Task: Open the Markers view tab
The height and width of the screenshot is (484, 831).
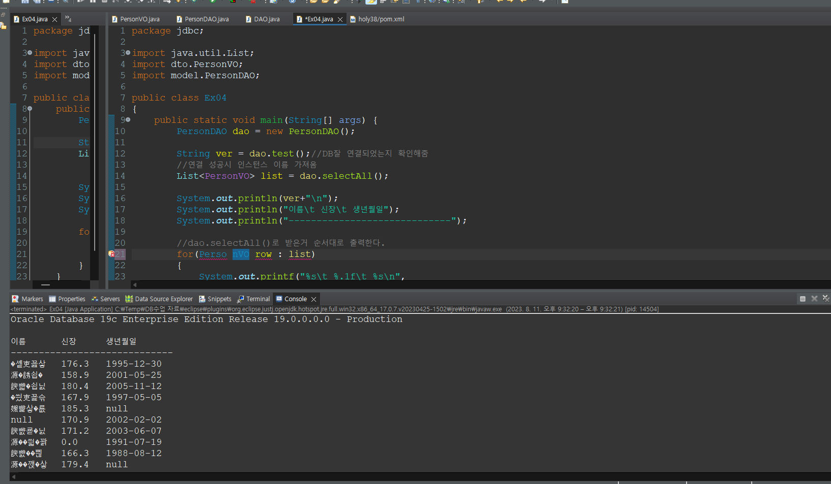Action: click(x=27, y=299)
